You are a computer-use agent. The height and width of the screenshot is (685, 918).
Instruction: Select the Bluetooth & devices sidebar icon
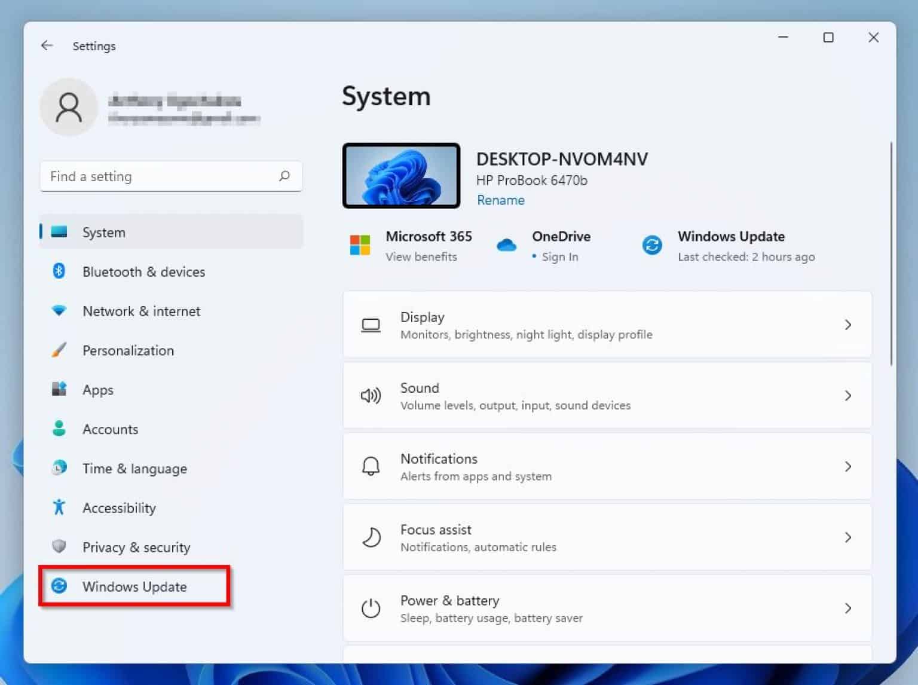tap(59, 271)
